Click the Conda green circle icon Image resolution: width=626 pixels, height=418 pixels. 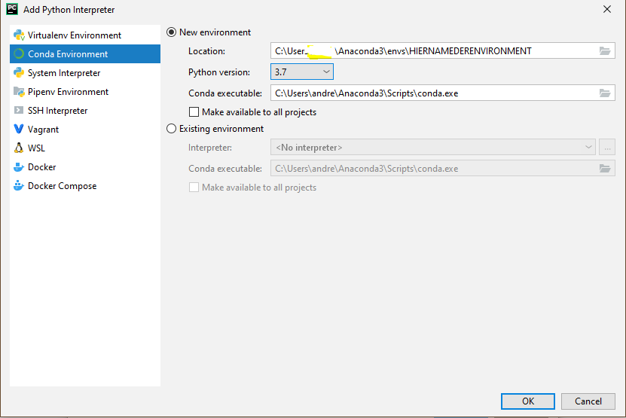(19, 54)
